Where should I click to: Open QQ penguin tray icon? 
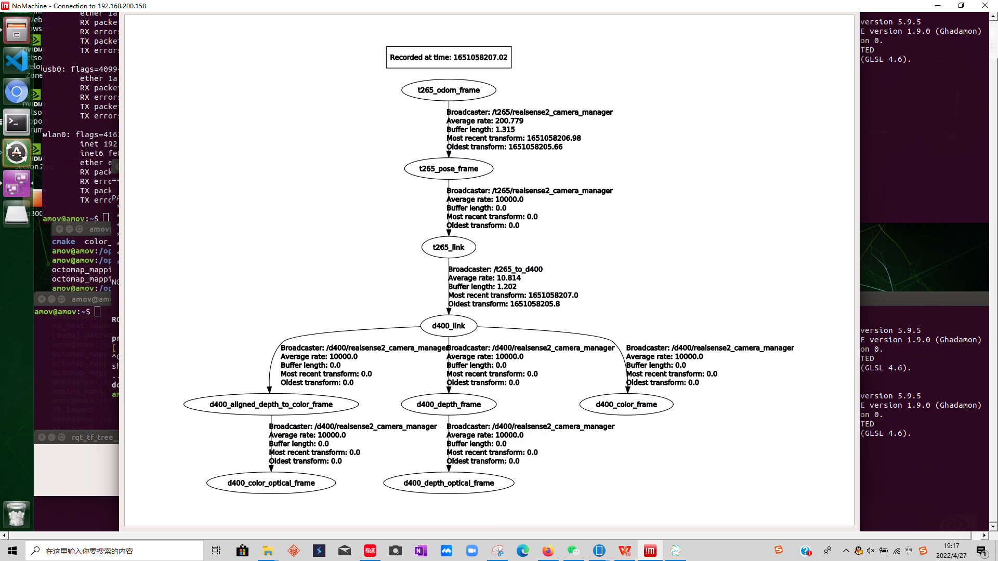pos(858,551)
